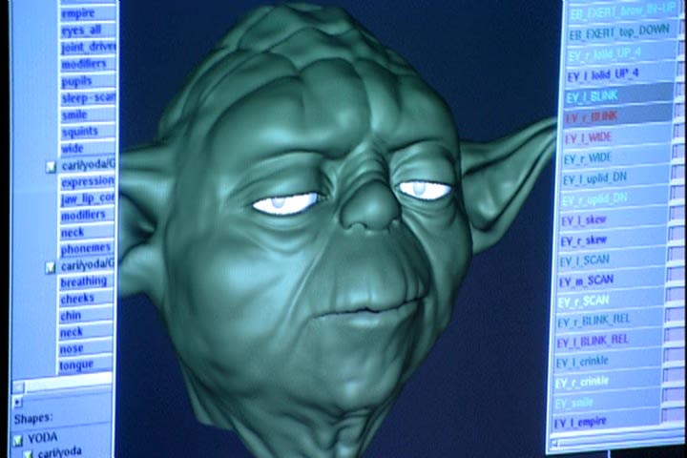Image resolution: width=687 pixels, height=458 pixels.
Task: Select EB_EXERT_top_DOWN shape
Action: [x=621, y=32]
